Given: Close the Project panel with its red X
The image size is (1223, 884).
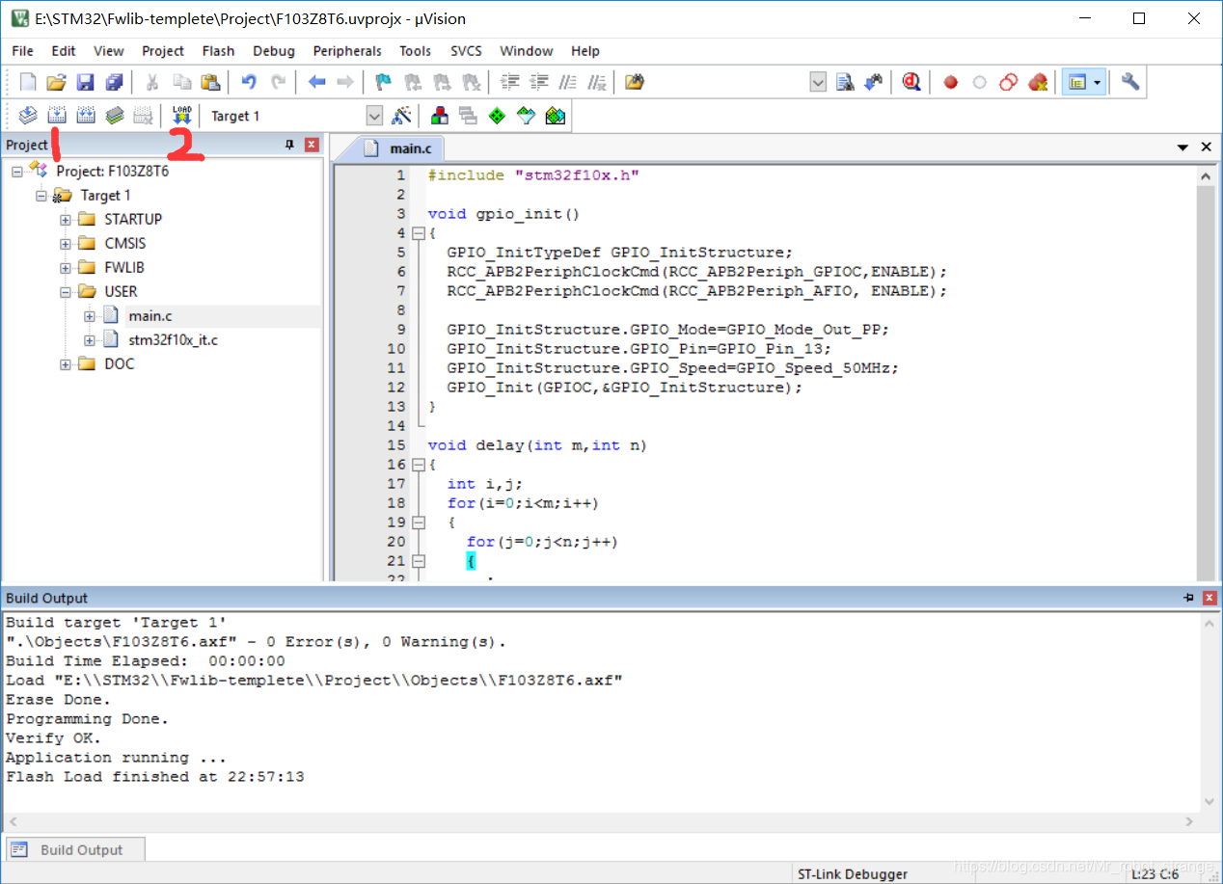Looking at the screenshot, I should (x=312, y=145).
